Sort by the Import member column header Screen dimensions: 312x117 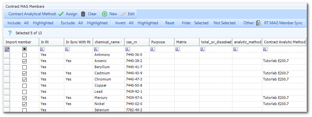coord(21,42)
